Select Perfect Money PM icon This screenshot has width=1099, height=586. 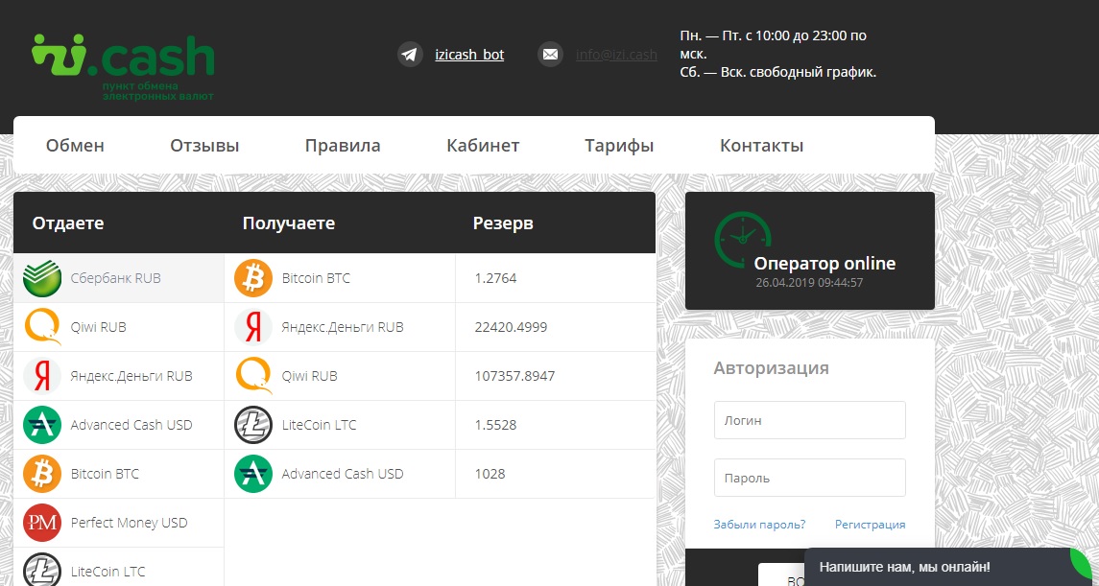(42, 523)
